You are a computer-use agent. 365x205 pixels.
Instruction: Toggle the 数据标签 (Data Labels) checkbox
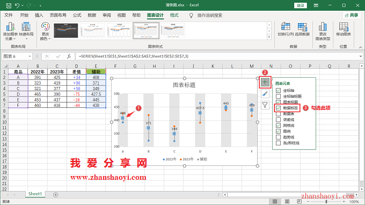tap(278, 108)
